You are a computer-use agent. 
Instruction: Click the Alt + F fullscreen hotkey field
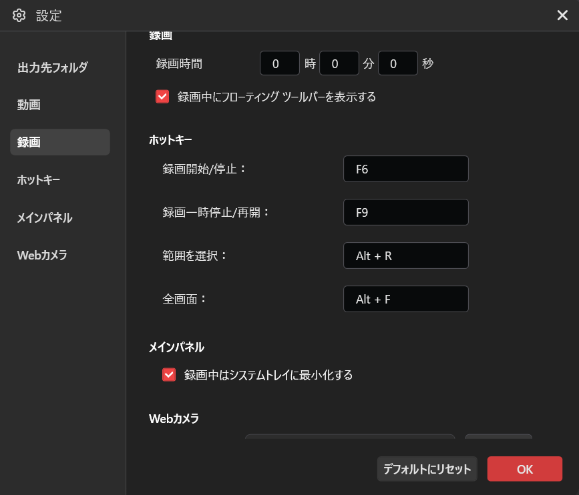pyautogui.click(x=405, y=299)
